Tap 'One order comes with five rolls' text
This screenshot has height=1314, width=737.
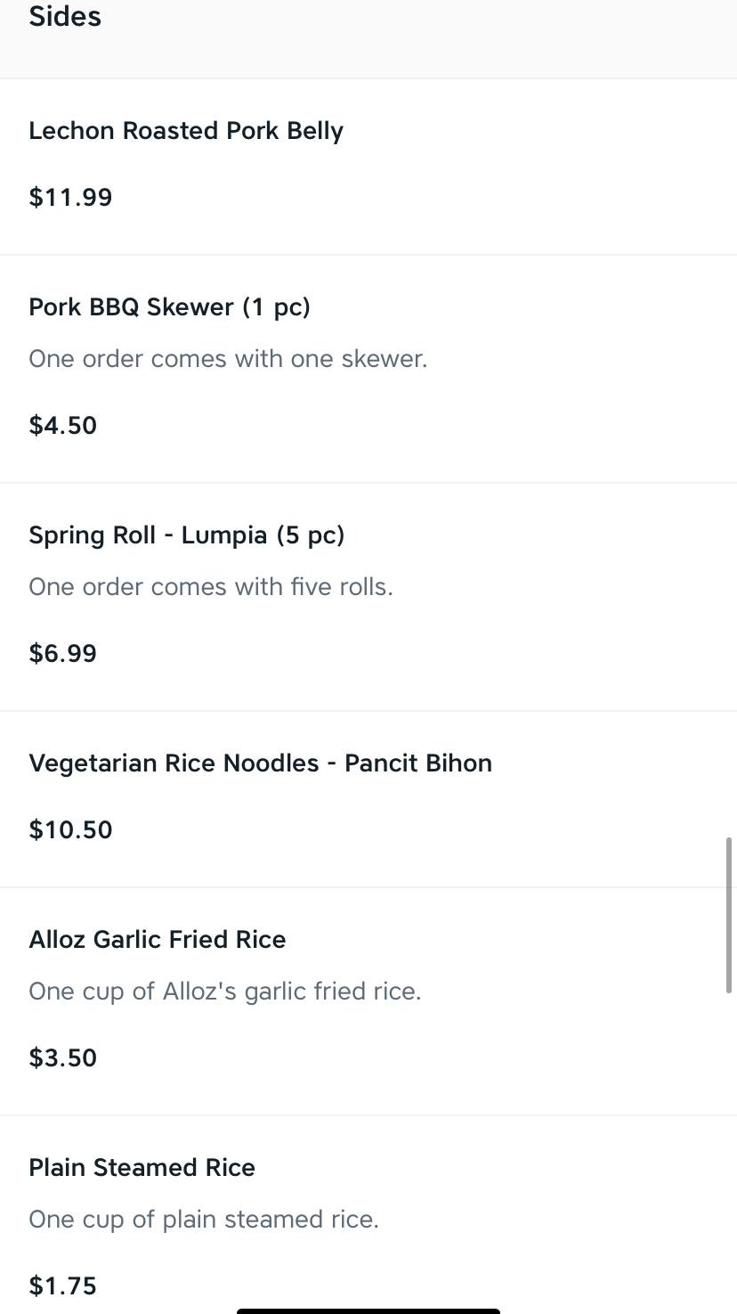(x=210, y=587)
